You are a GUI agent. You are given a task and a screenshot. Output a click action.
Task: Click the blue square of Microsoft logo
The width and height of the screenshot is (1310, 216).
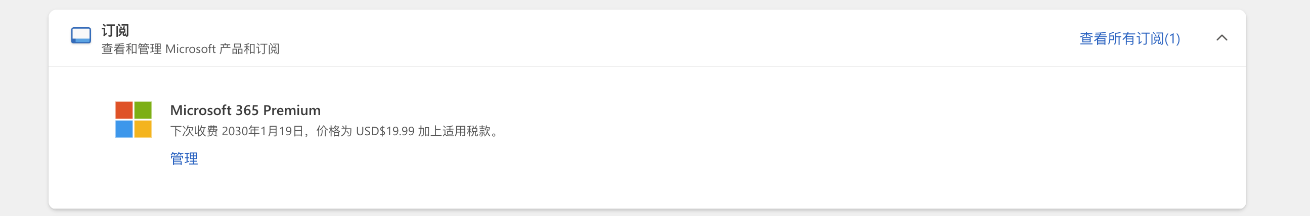[124, 129]
